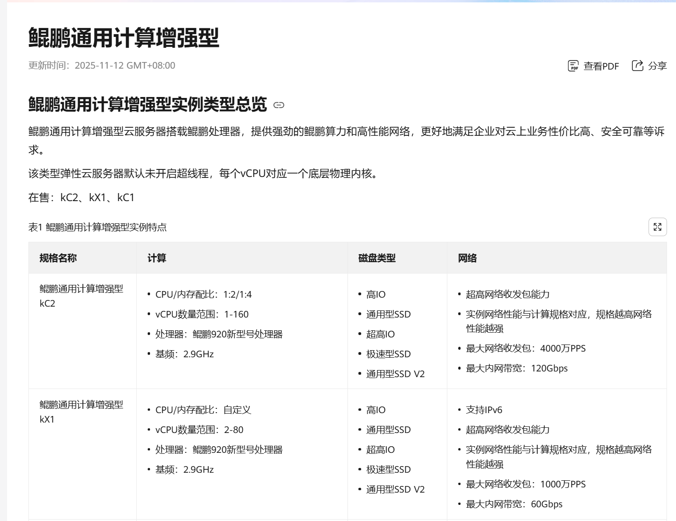Click CPU/内存配比：自定义 in the kX1 row
Screen dimensions: 676x521
pos(203,410)
